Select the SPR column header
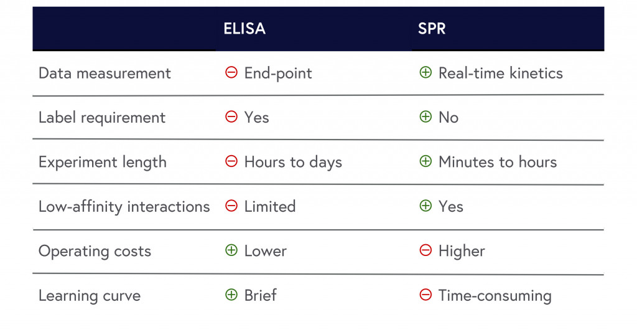637x332 pixels. [432, 29]
